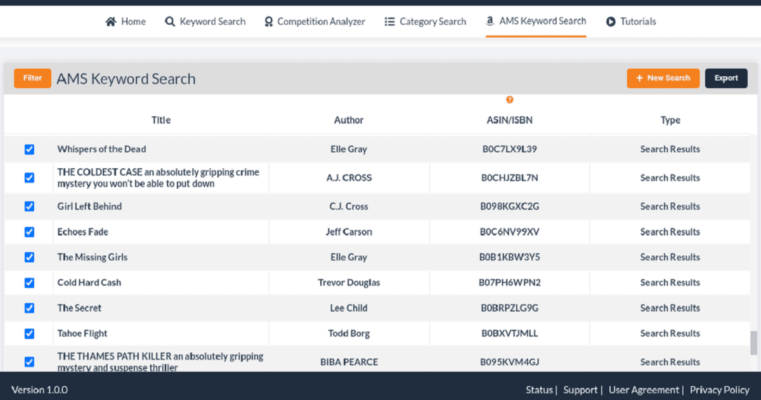Uncheck the Whispers of the Dead checkbox
This screenshot has height=400, width=761.
29,149
